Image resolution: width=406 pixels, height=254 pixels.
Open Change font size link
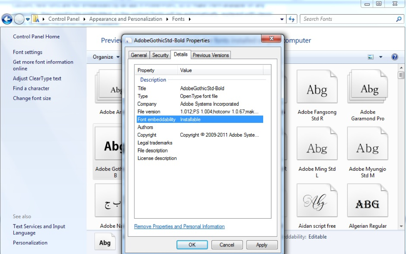[x=32, y=98]
